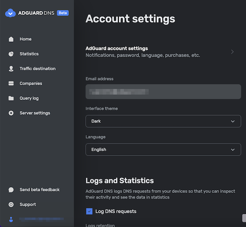
Task: Click the Logs and Statistics heading
Action: (120, 181)
